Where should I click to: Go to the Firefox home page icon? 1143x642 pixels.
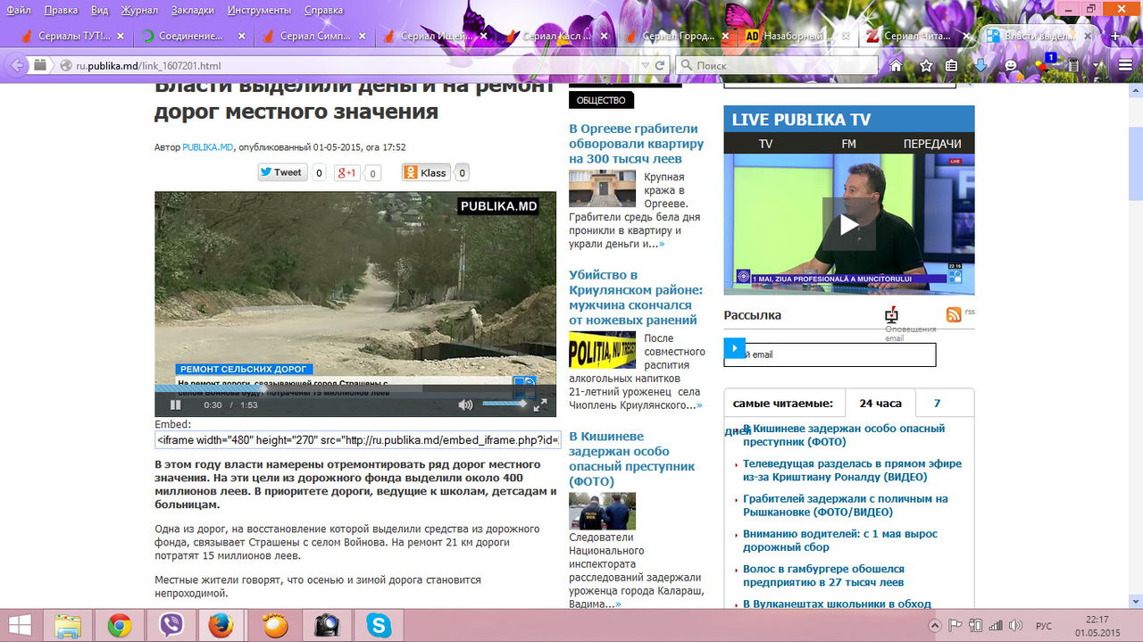[x=897, y=65]
